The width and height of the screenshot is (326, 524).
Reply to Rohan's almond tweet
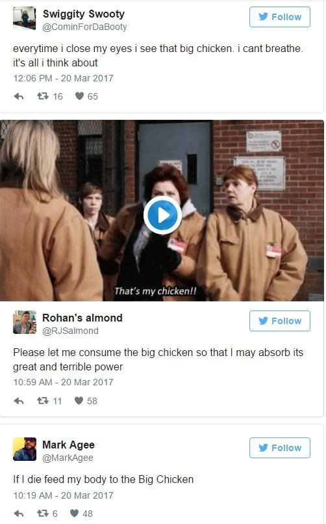tap(19, 401)
